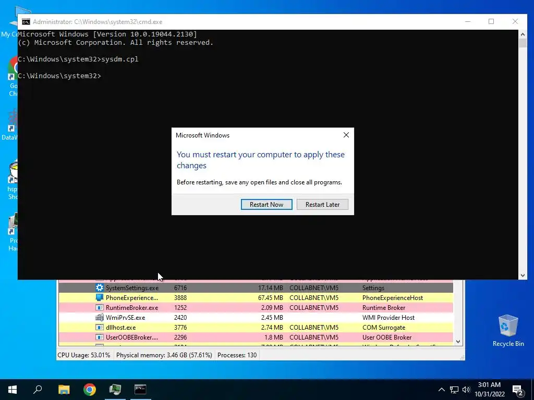Screen dimensions: 534x400
Task: Maximize the cmd.exe window
Action: click(x=491, y=21)
